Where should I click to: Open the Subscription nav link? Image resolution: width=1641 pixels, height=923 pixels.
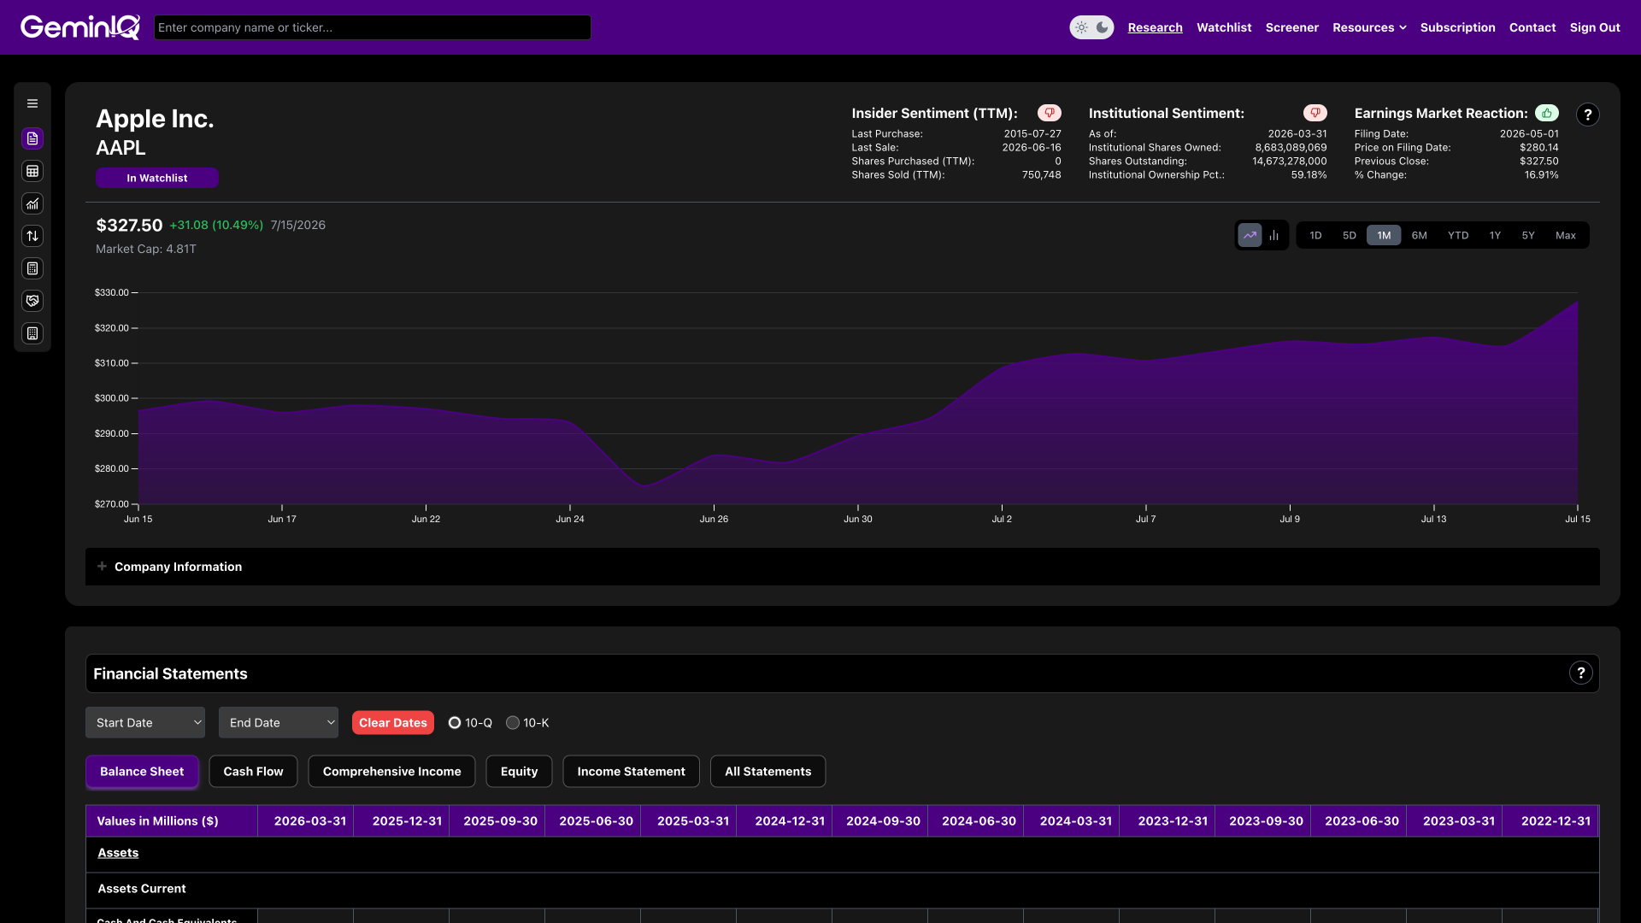[x=1457, y=27]
